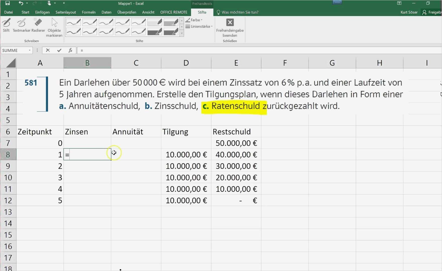This screenshot has height=271, width=442.
Task: Pick the third pen style in bottom row
Action: (x=106, y=31)
